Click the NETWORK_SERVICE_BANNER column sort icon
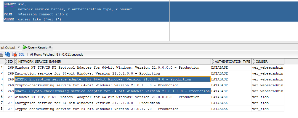298x118 pixels. [16, 62]
